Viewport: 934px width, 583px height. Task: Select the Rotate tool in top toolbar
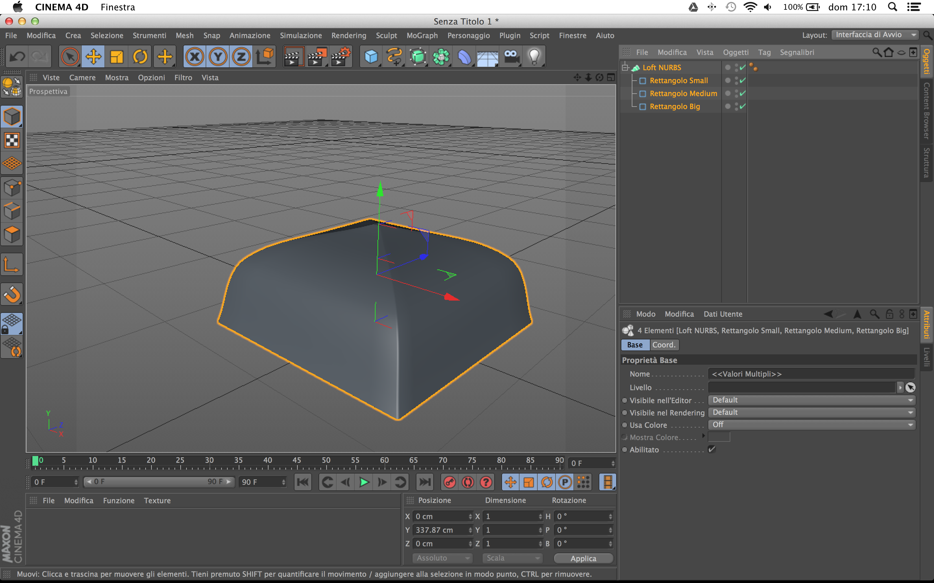140,57
